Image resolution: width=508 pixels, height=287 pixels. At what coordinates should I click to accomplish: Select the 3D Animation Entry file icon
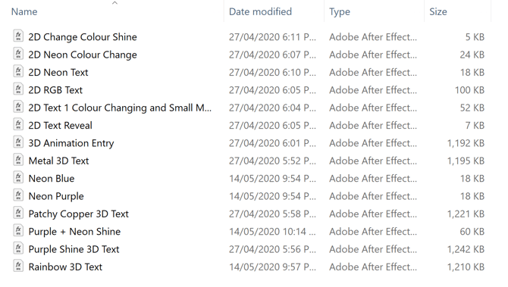point(18,142)
